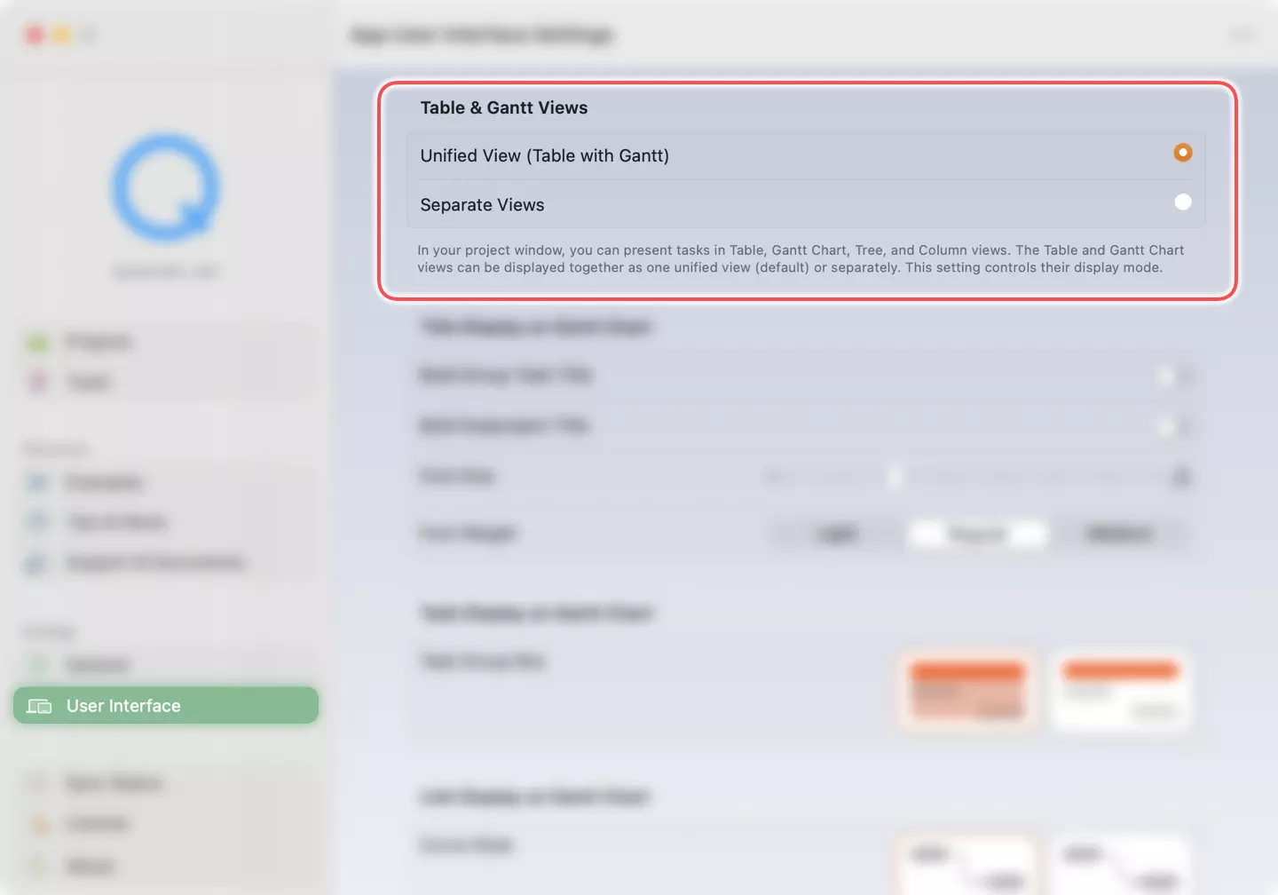Click the User Interface sidebar icon
The width and height of the screenshot is (1278, 895).
[39, 706]
